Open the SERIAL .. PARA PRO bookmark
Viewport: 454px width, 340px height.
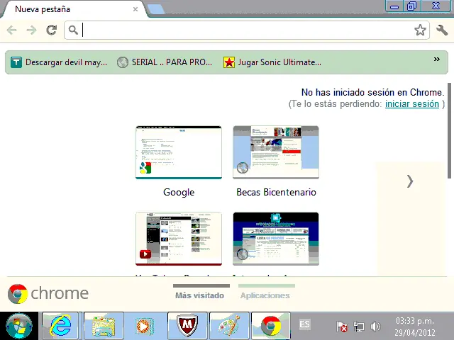coord(165,62)
